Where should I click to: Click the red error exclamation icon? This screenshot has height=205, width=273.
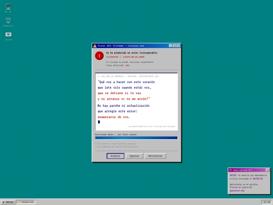(99, 56)
